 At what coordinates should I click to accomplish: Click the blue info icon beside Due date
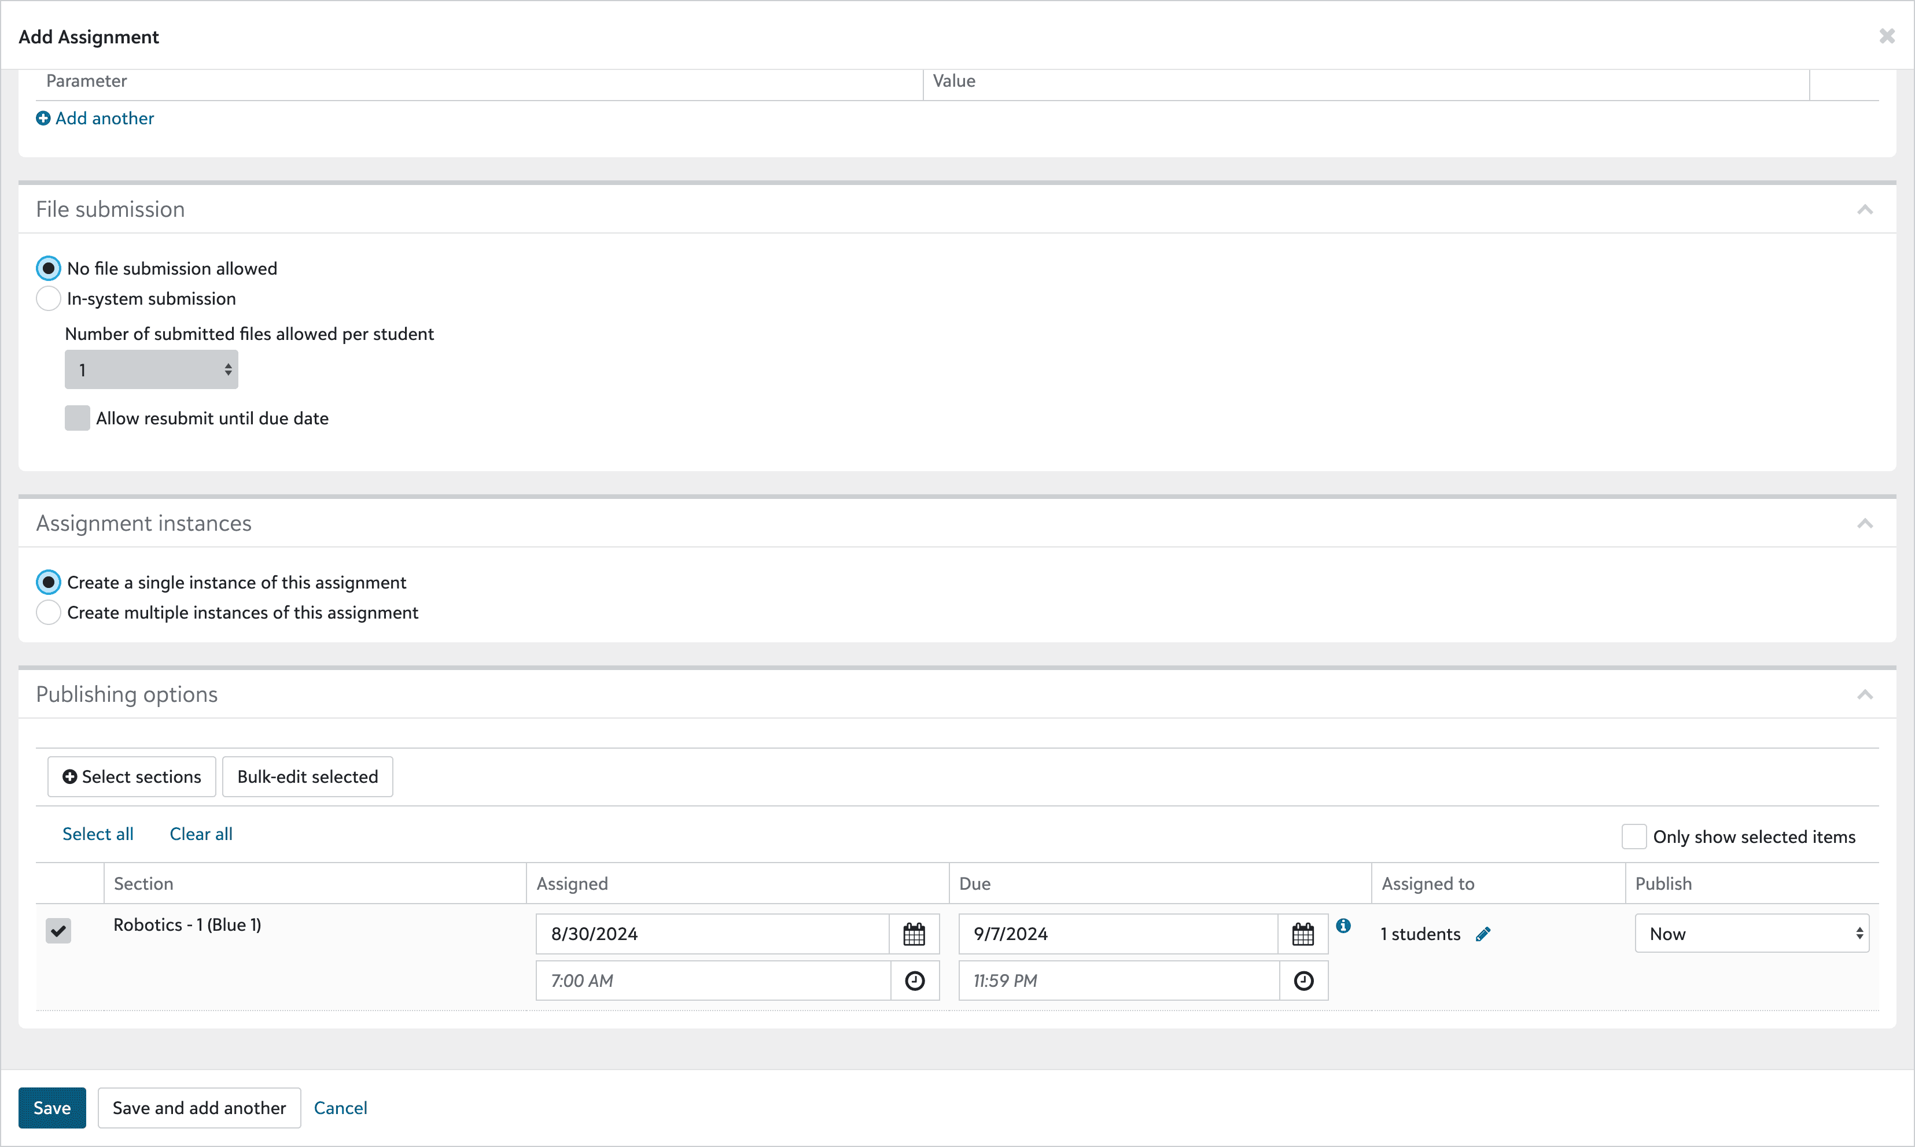coord(1343,925)
